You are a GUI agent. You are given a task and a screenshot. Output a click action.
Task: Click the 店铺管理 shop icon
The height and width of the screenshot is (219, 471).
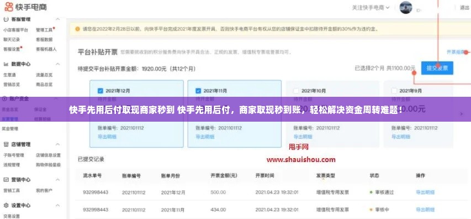click(6, 144)
